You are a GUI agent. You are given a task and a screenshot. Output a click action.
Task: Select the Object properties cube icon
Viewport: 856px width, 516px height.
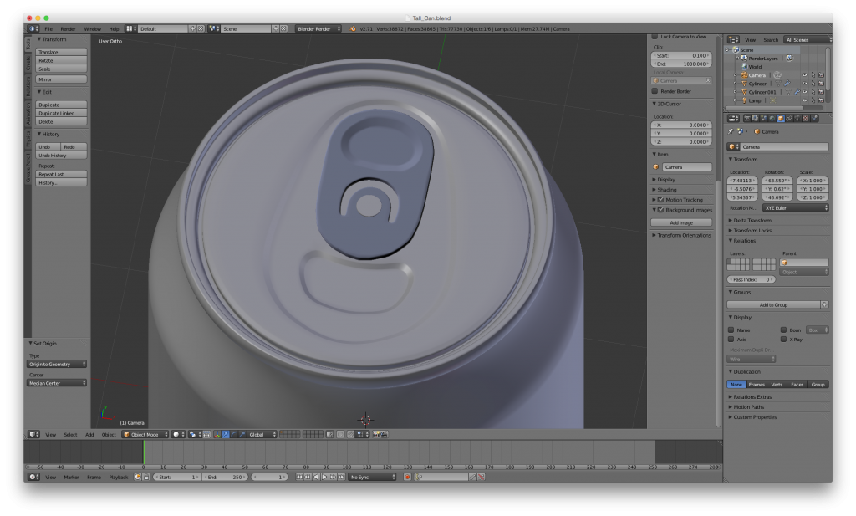pyautogui.click(x=780, y=118)
